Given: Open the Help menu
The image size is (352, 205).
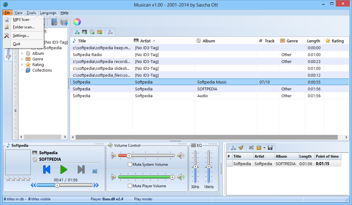Looking at the screenshot, I should point(64,13).
